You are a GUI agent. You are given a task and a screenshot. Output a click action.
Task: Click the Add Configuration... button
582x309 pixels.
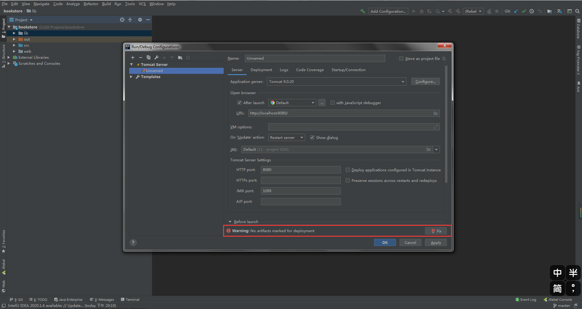pyautogui.click(x=388, y=11)
